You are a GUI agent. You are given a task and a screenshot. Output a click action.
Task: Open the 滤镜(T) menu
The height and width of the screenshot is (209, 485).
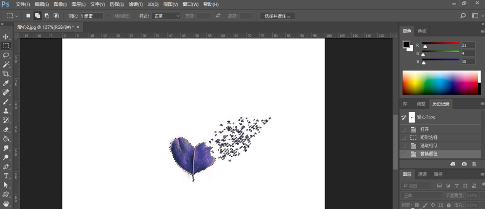point(136,4)
